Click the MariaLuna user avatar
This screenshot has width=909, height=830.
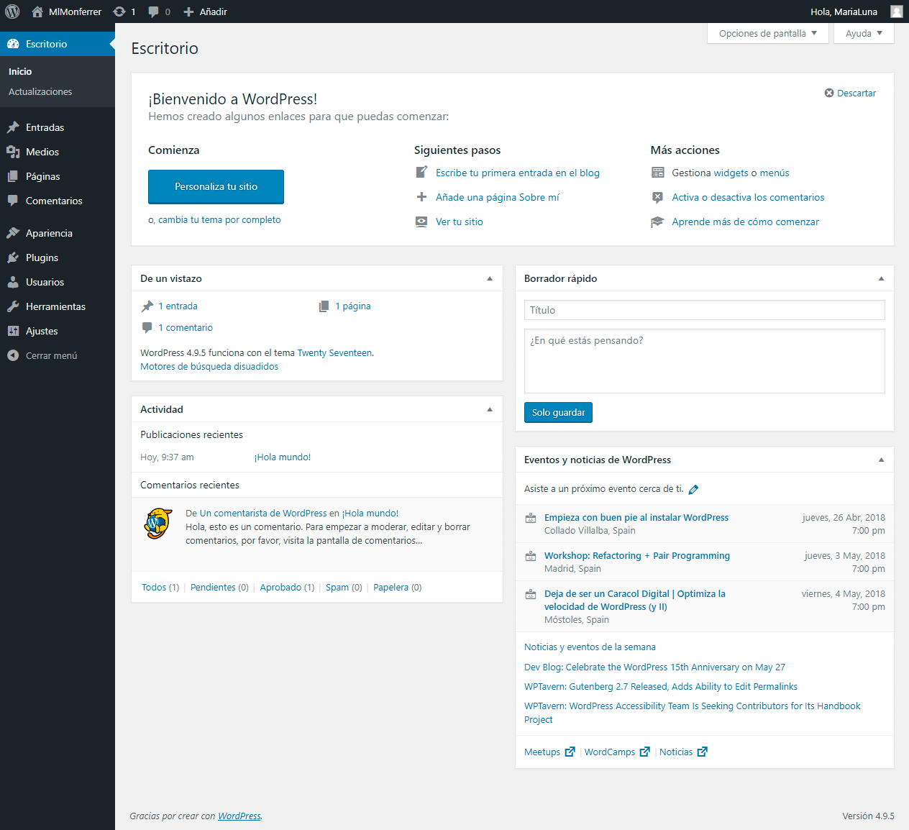click(x=895, y=11)
